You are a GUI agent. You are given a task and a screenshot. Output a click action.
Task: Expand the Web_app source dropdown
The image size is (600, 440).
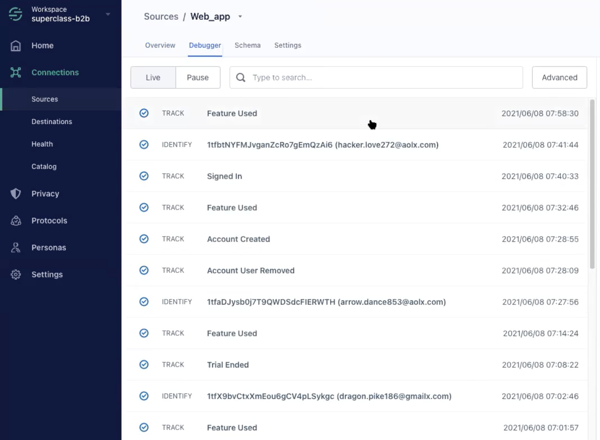pos(240,16)
